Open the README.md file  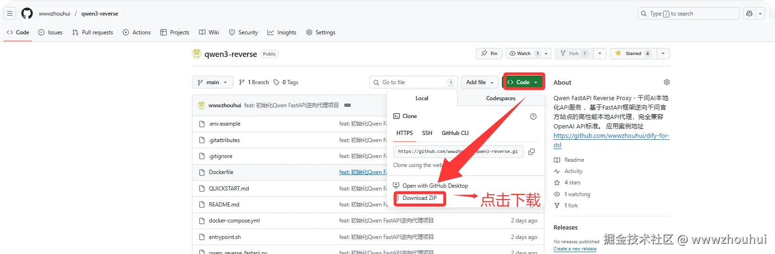click(224, 205)
